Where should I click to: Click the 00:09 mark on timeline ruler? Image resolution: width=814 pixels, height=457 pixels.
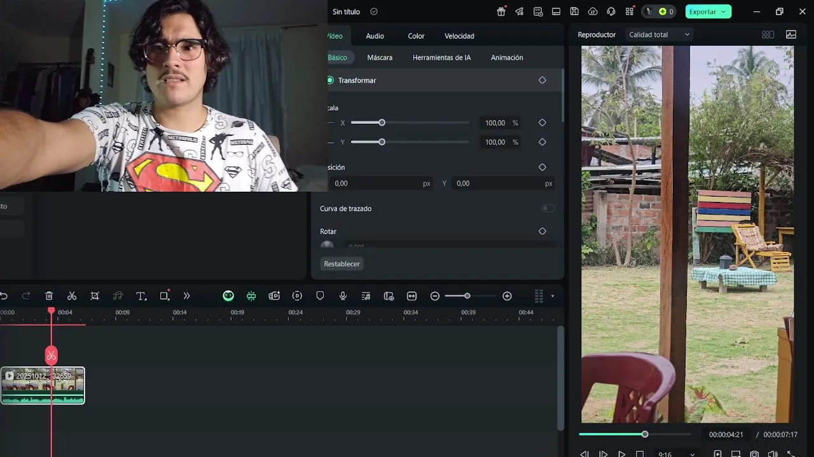[123, 312]
